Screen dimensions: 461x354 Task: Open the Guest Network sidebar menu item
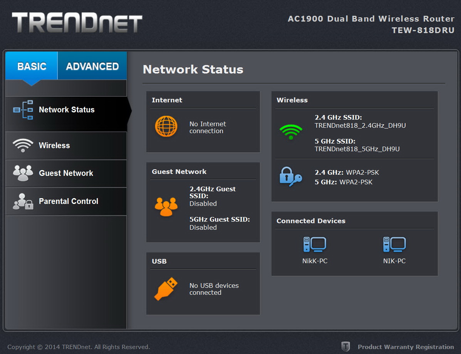pos(66,173)
